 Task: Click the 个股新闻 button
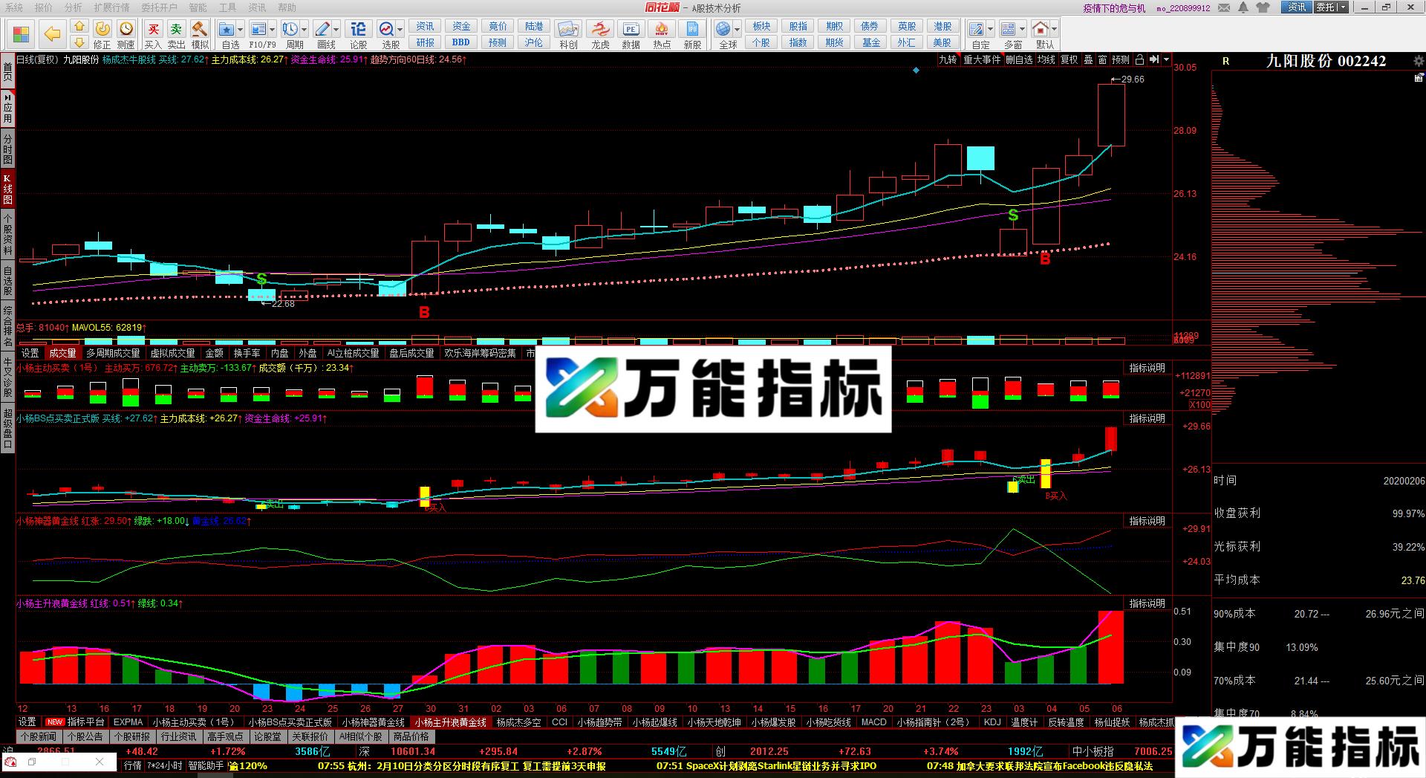39,736
